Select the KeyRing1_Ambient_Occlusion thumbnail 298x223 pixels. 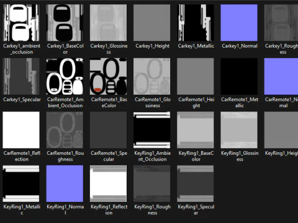click(152, 130)
